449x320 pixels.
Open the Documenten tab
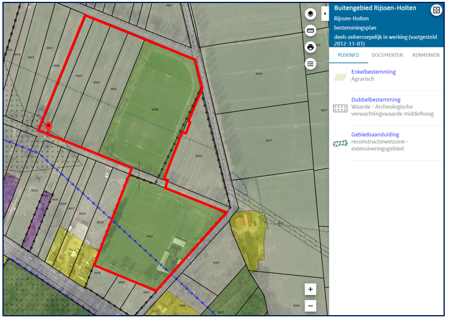387,55
